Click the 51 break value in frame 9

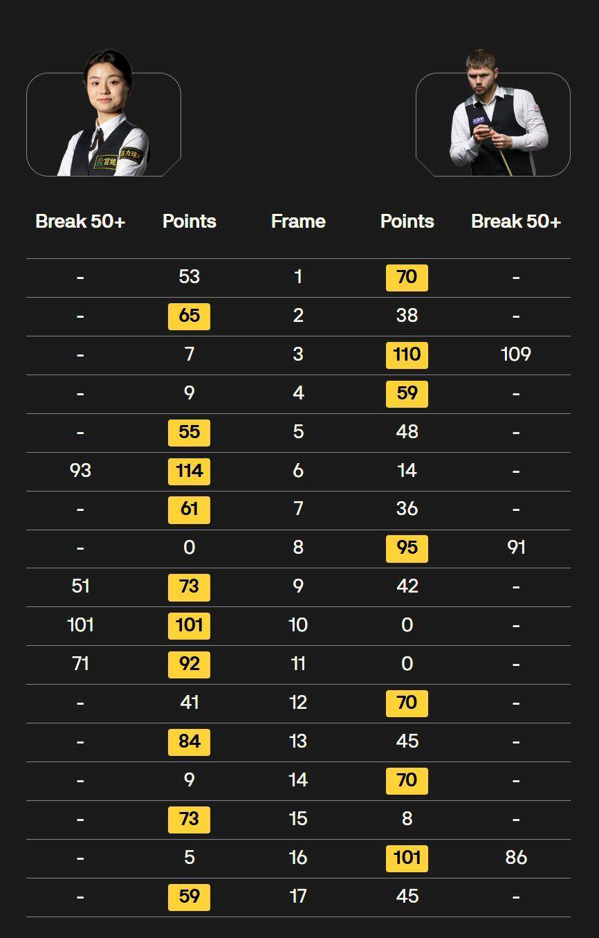pyautogui.click(x=80, y=586)
